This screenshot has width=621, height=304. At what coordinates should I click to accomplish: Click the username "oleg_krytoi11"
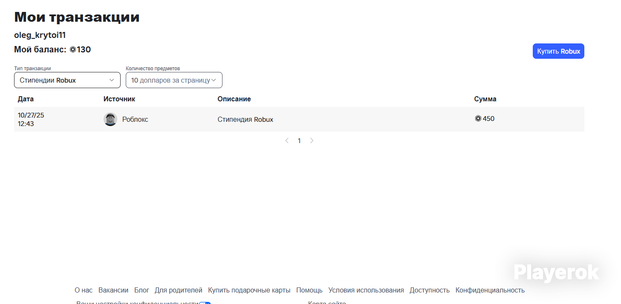[40, 35]
